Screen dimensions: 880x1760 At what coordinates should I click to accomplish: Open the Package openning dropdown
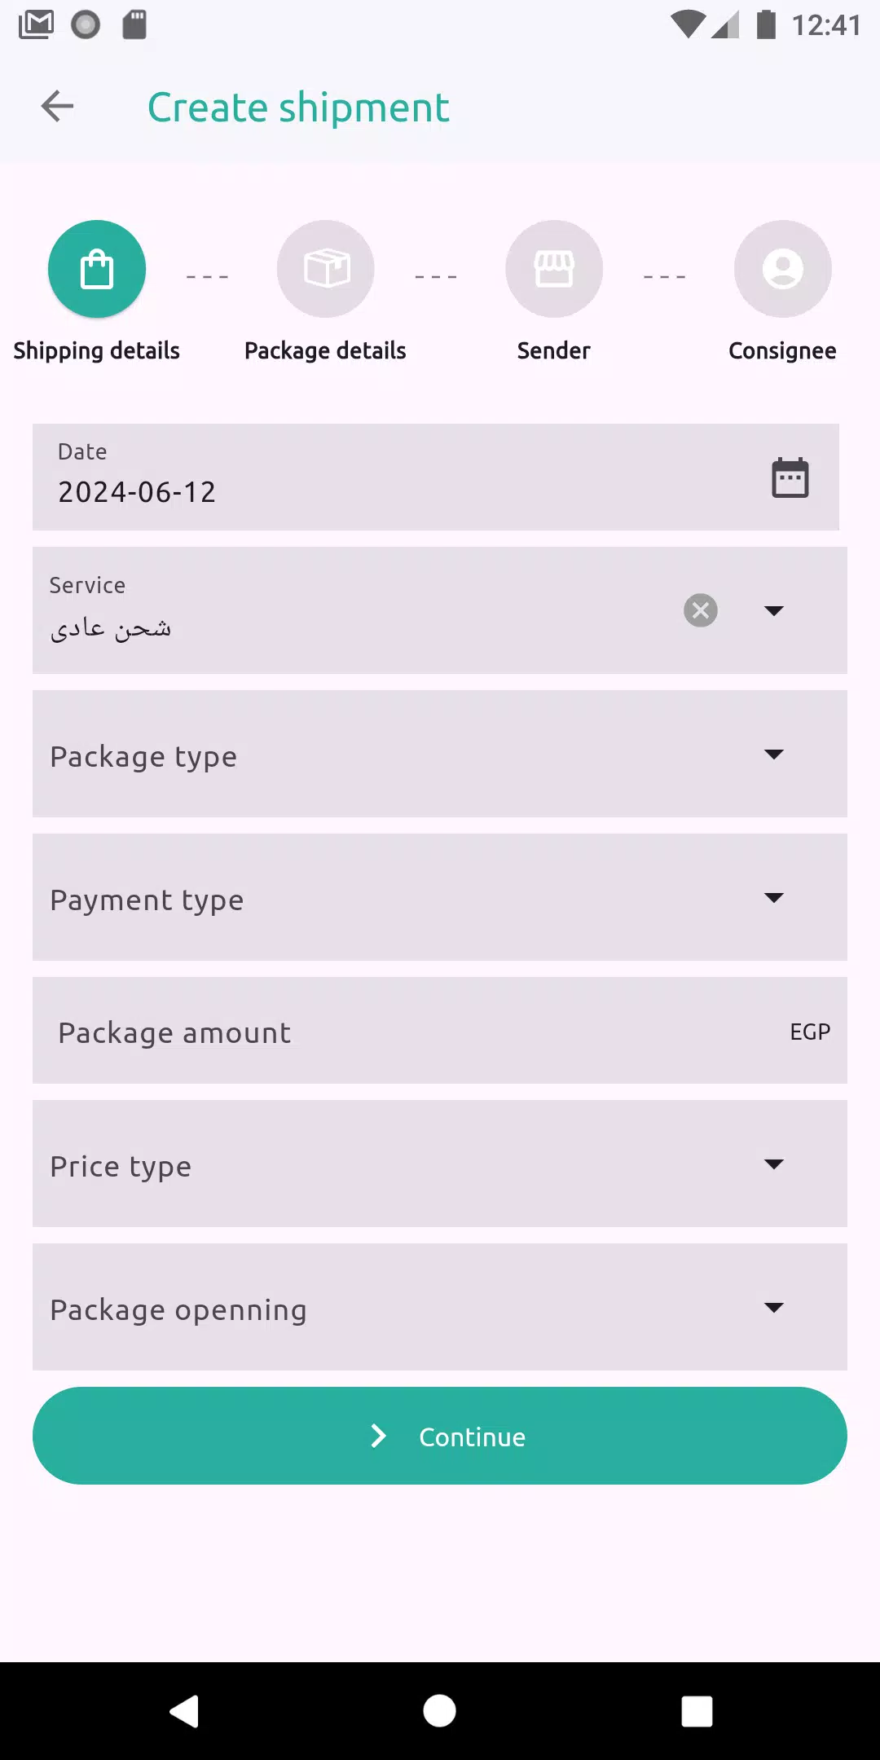[x=440, y=1307]
